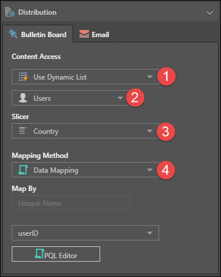Open the PQL Editor button
The height and width of the screenshot is (277, 221).
pos(56,254)
